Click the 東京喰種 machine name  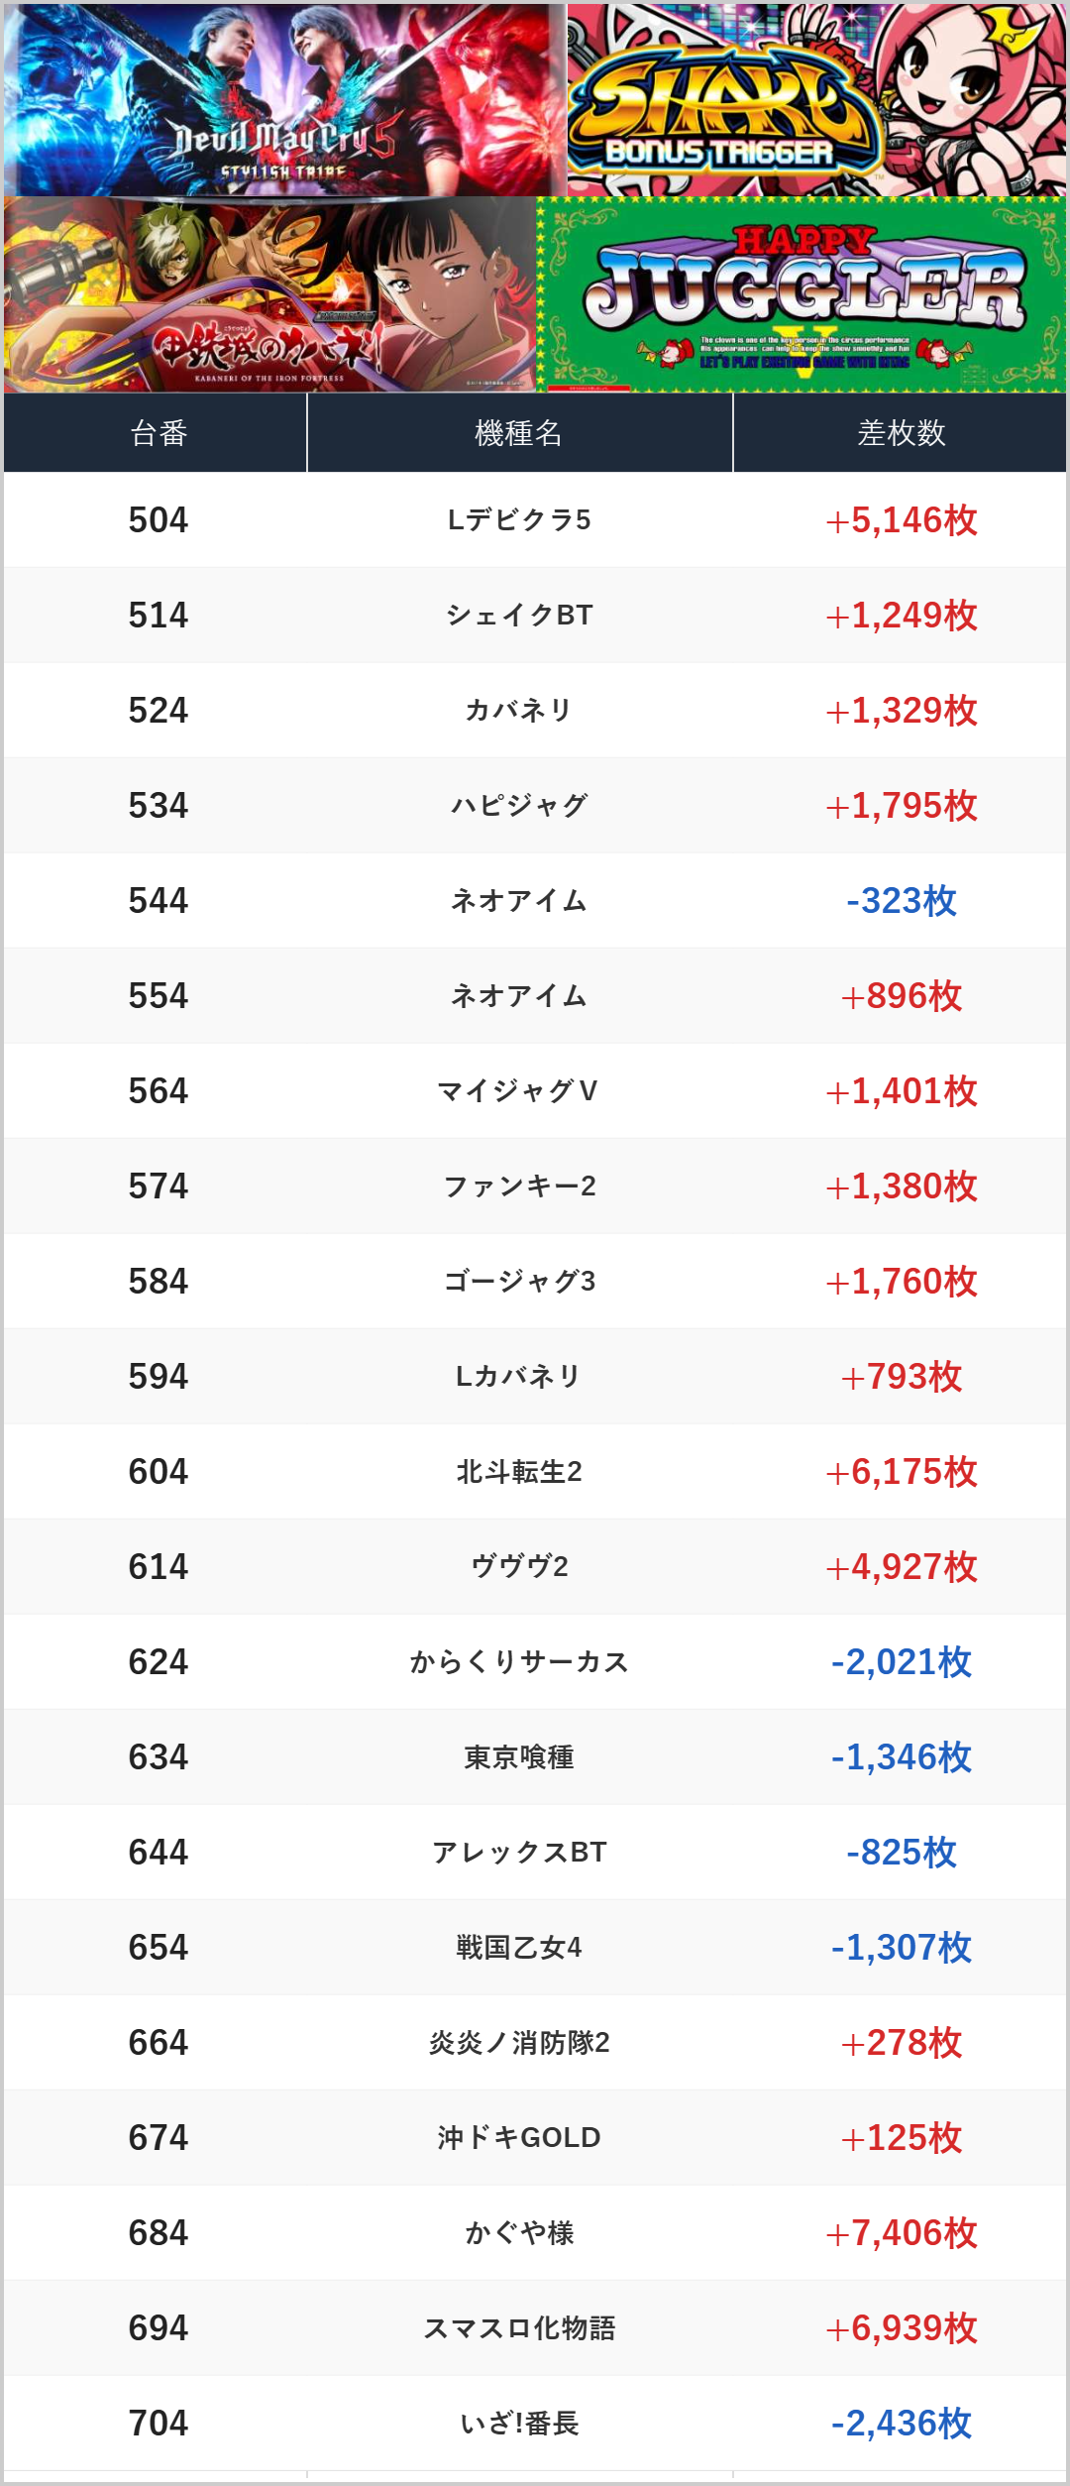[519, 1757]
